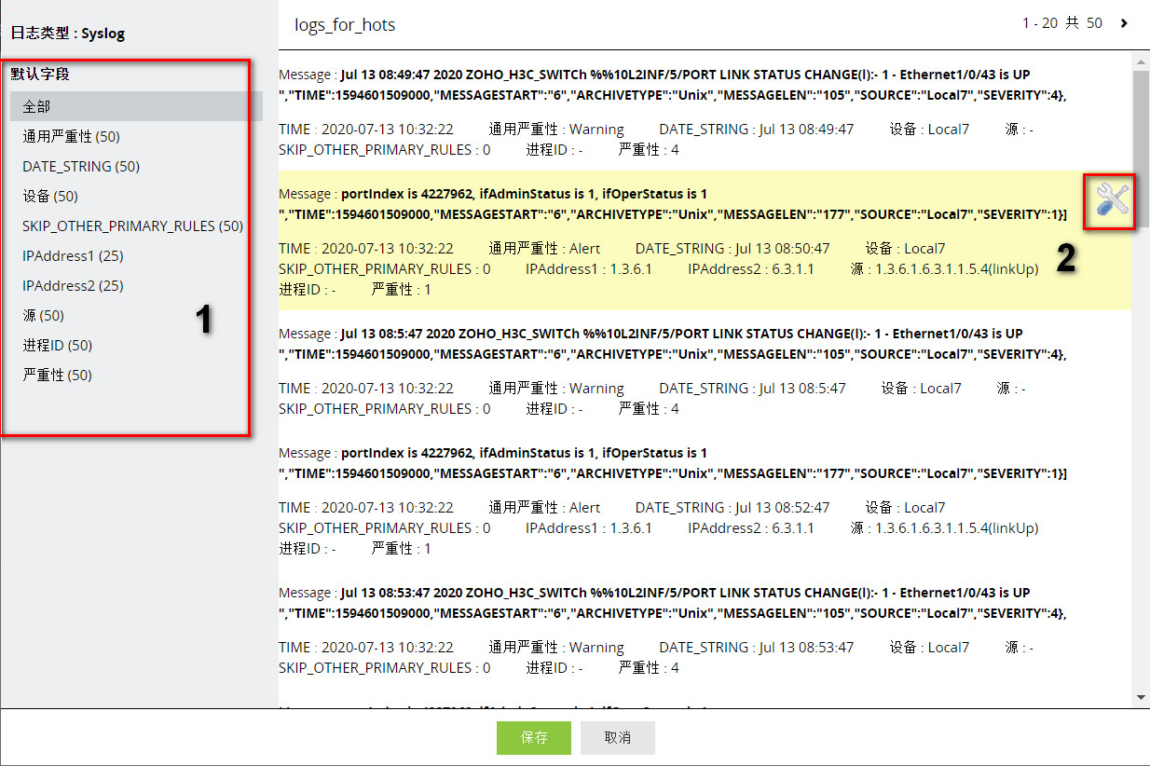Click the green 保存 button
The height and width of the screenshot is (766, 1150).
point(534,737)
